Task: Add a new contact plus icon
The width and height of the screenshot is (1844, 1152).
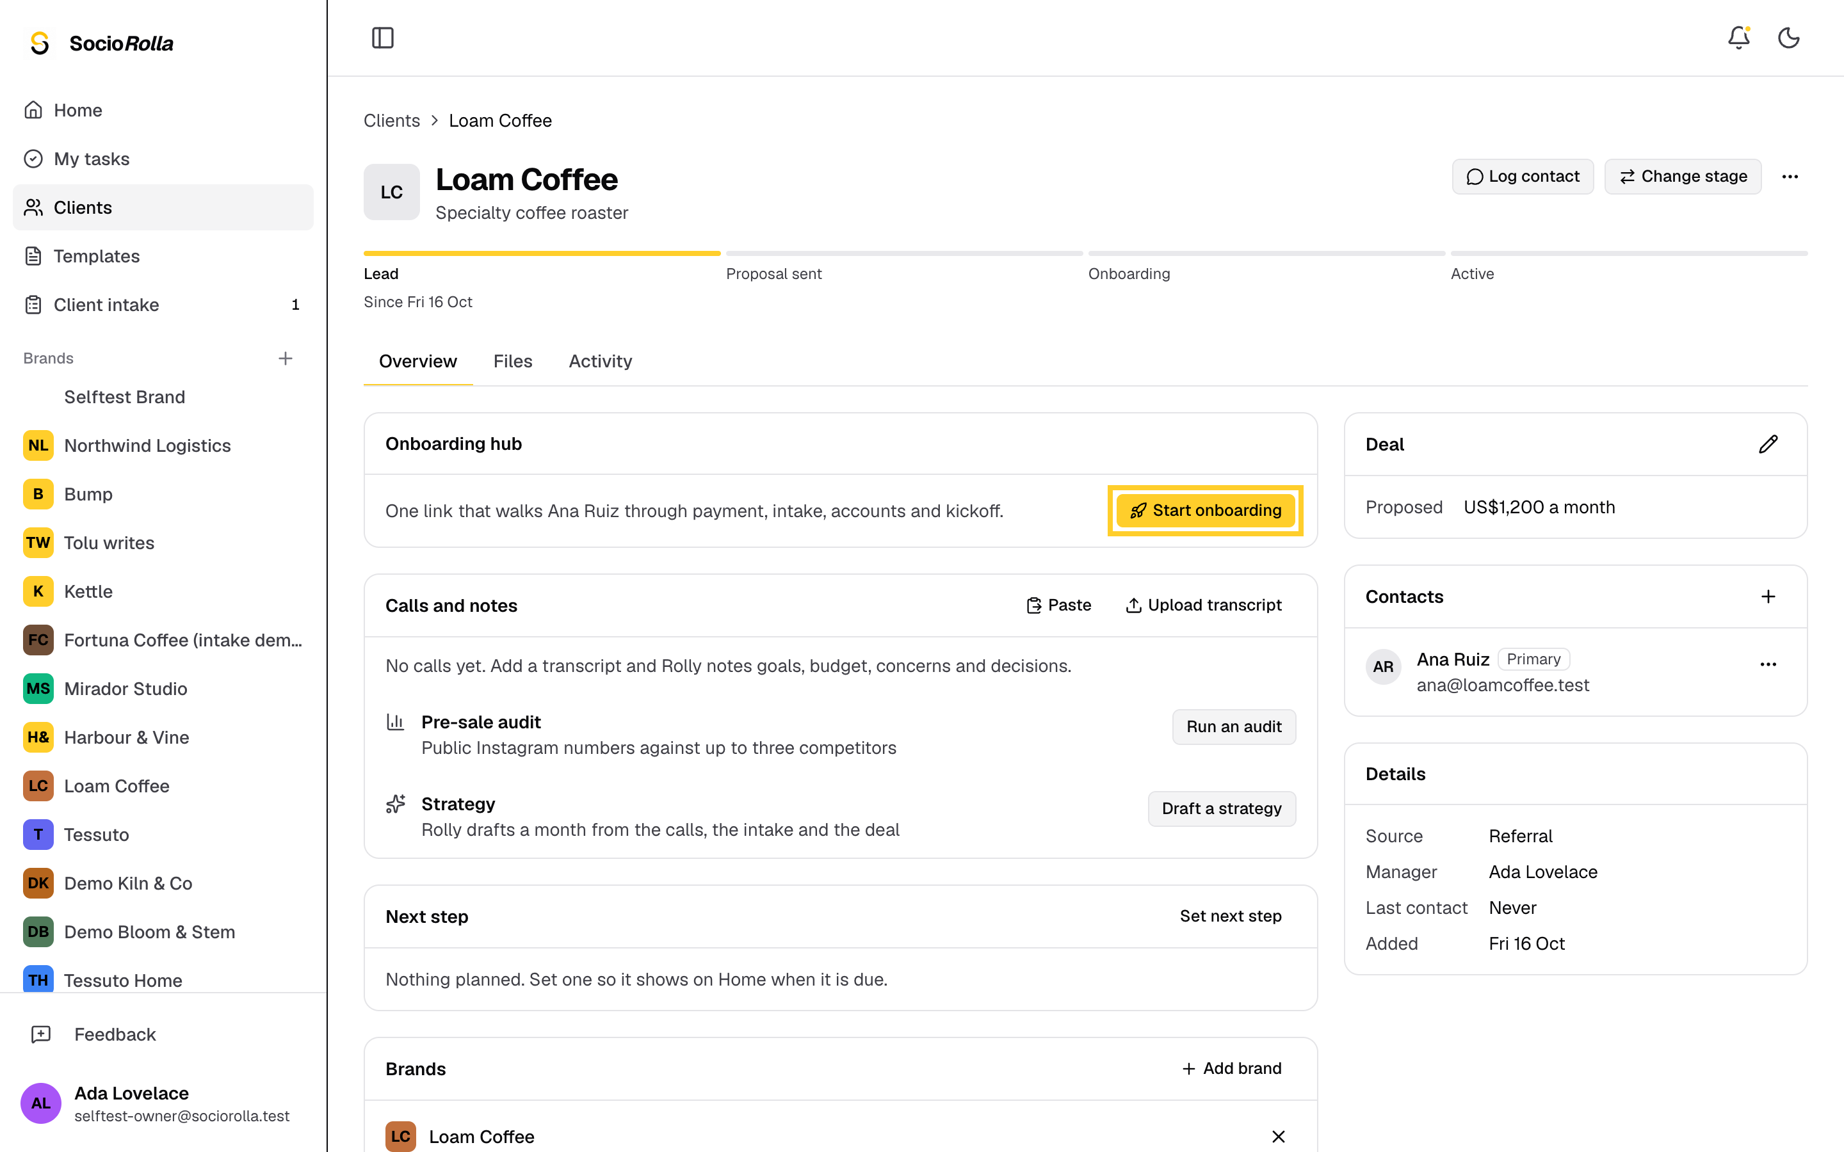Action: pos(1768,596)
